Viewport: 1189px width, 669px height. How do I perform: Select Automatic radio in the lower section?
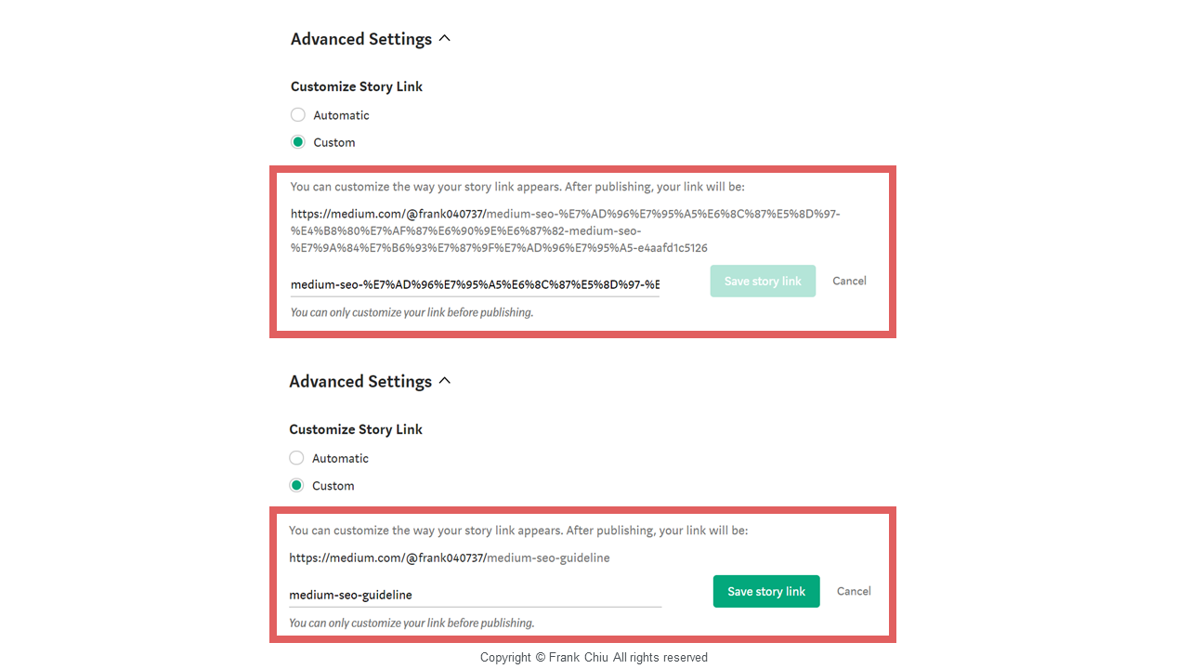(x=296, y=458)
